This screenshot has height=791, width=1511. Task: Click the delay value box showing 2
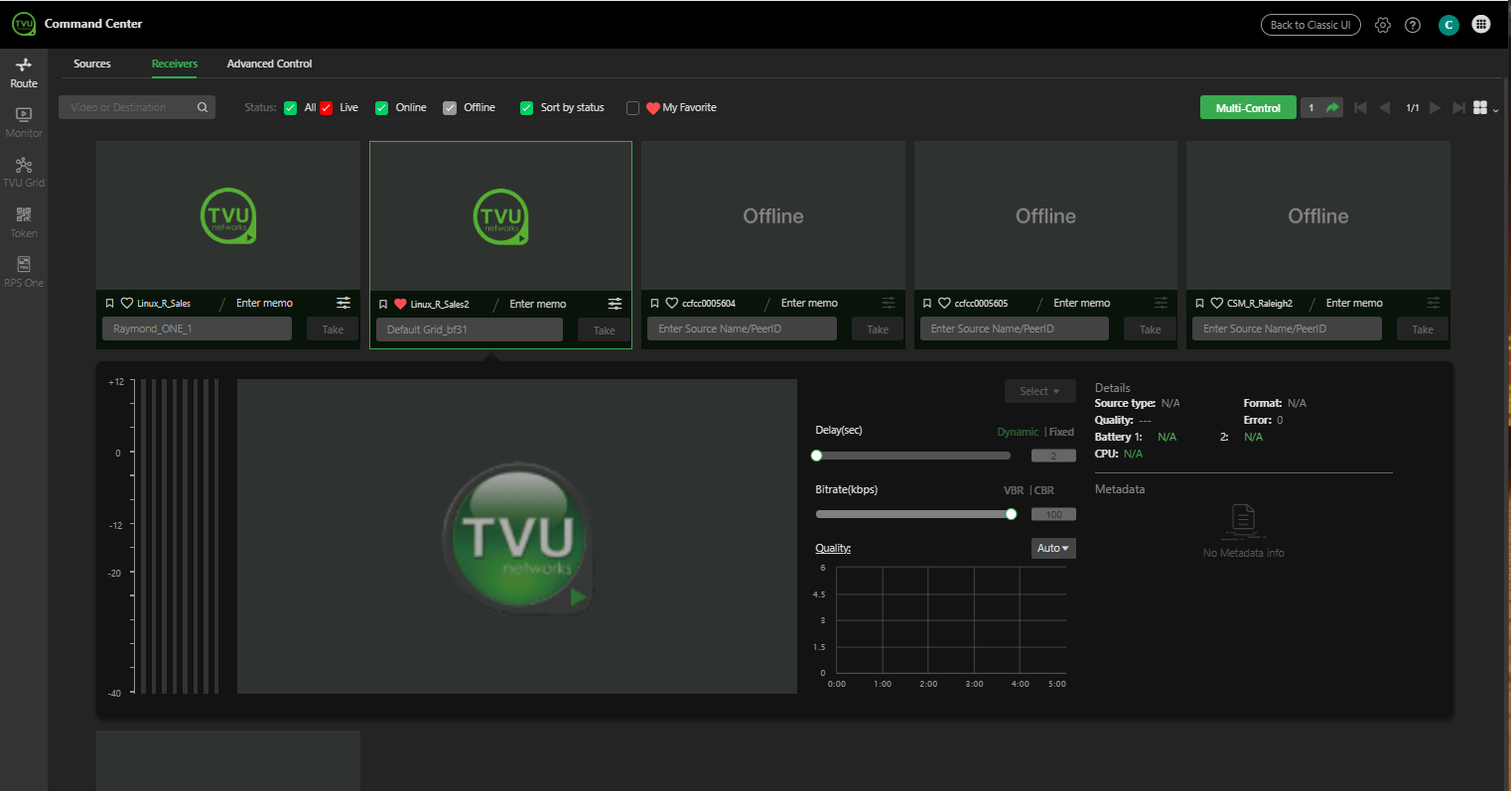click(1053, 456)
